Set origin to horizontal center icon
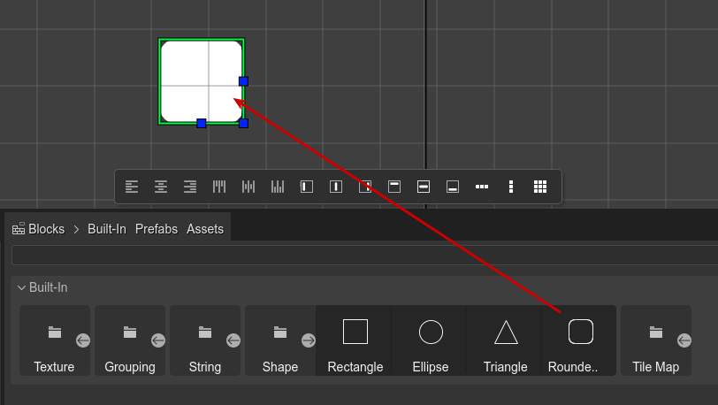Image resolution: width=718 pixels, height=405 pixels. (336, 187)
